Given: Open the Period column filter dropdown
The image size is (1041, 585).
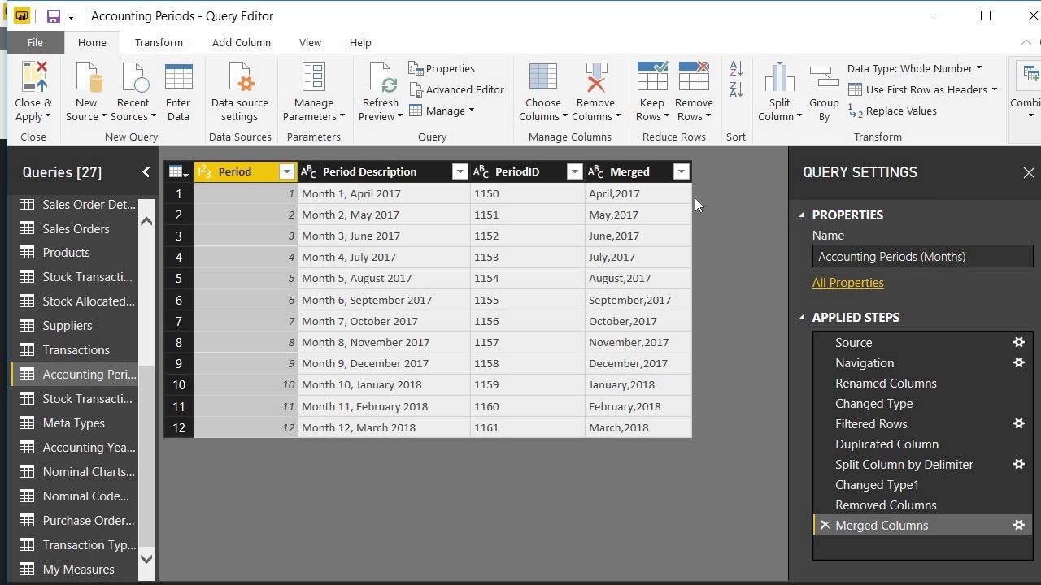Looking at the screenshot, I should 286,171.
